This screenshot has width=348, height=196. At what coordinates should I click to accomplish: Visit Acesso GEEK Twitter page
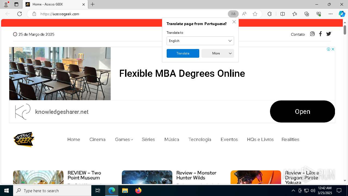point(329,34)
